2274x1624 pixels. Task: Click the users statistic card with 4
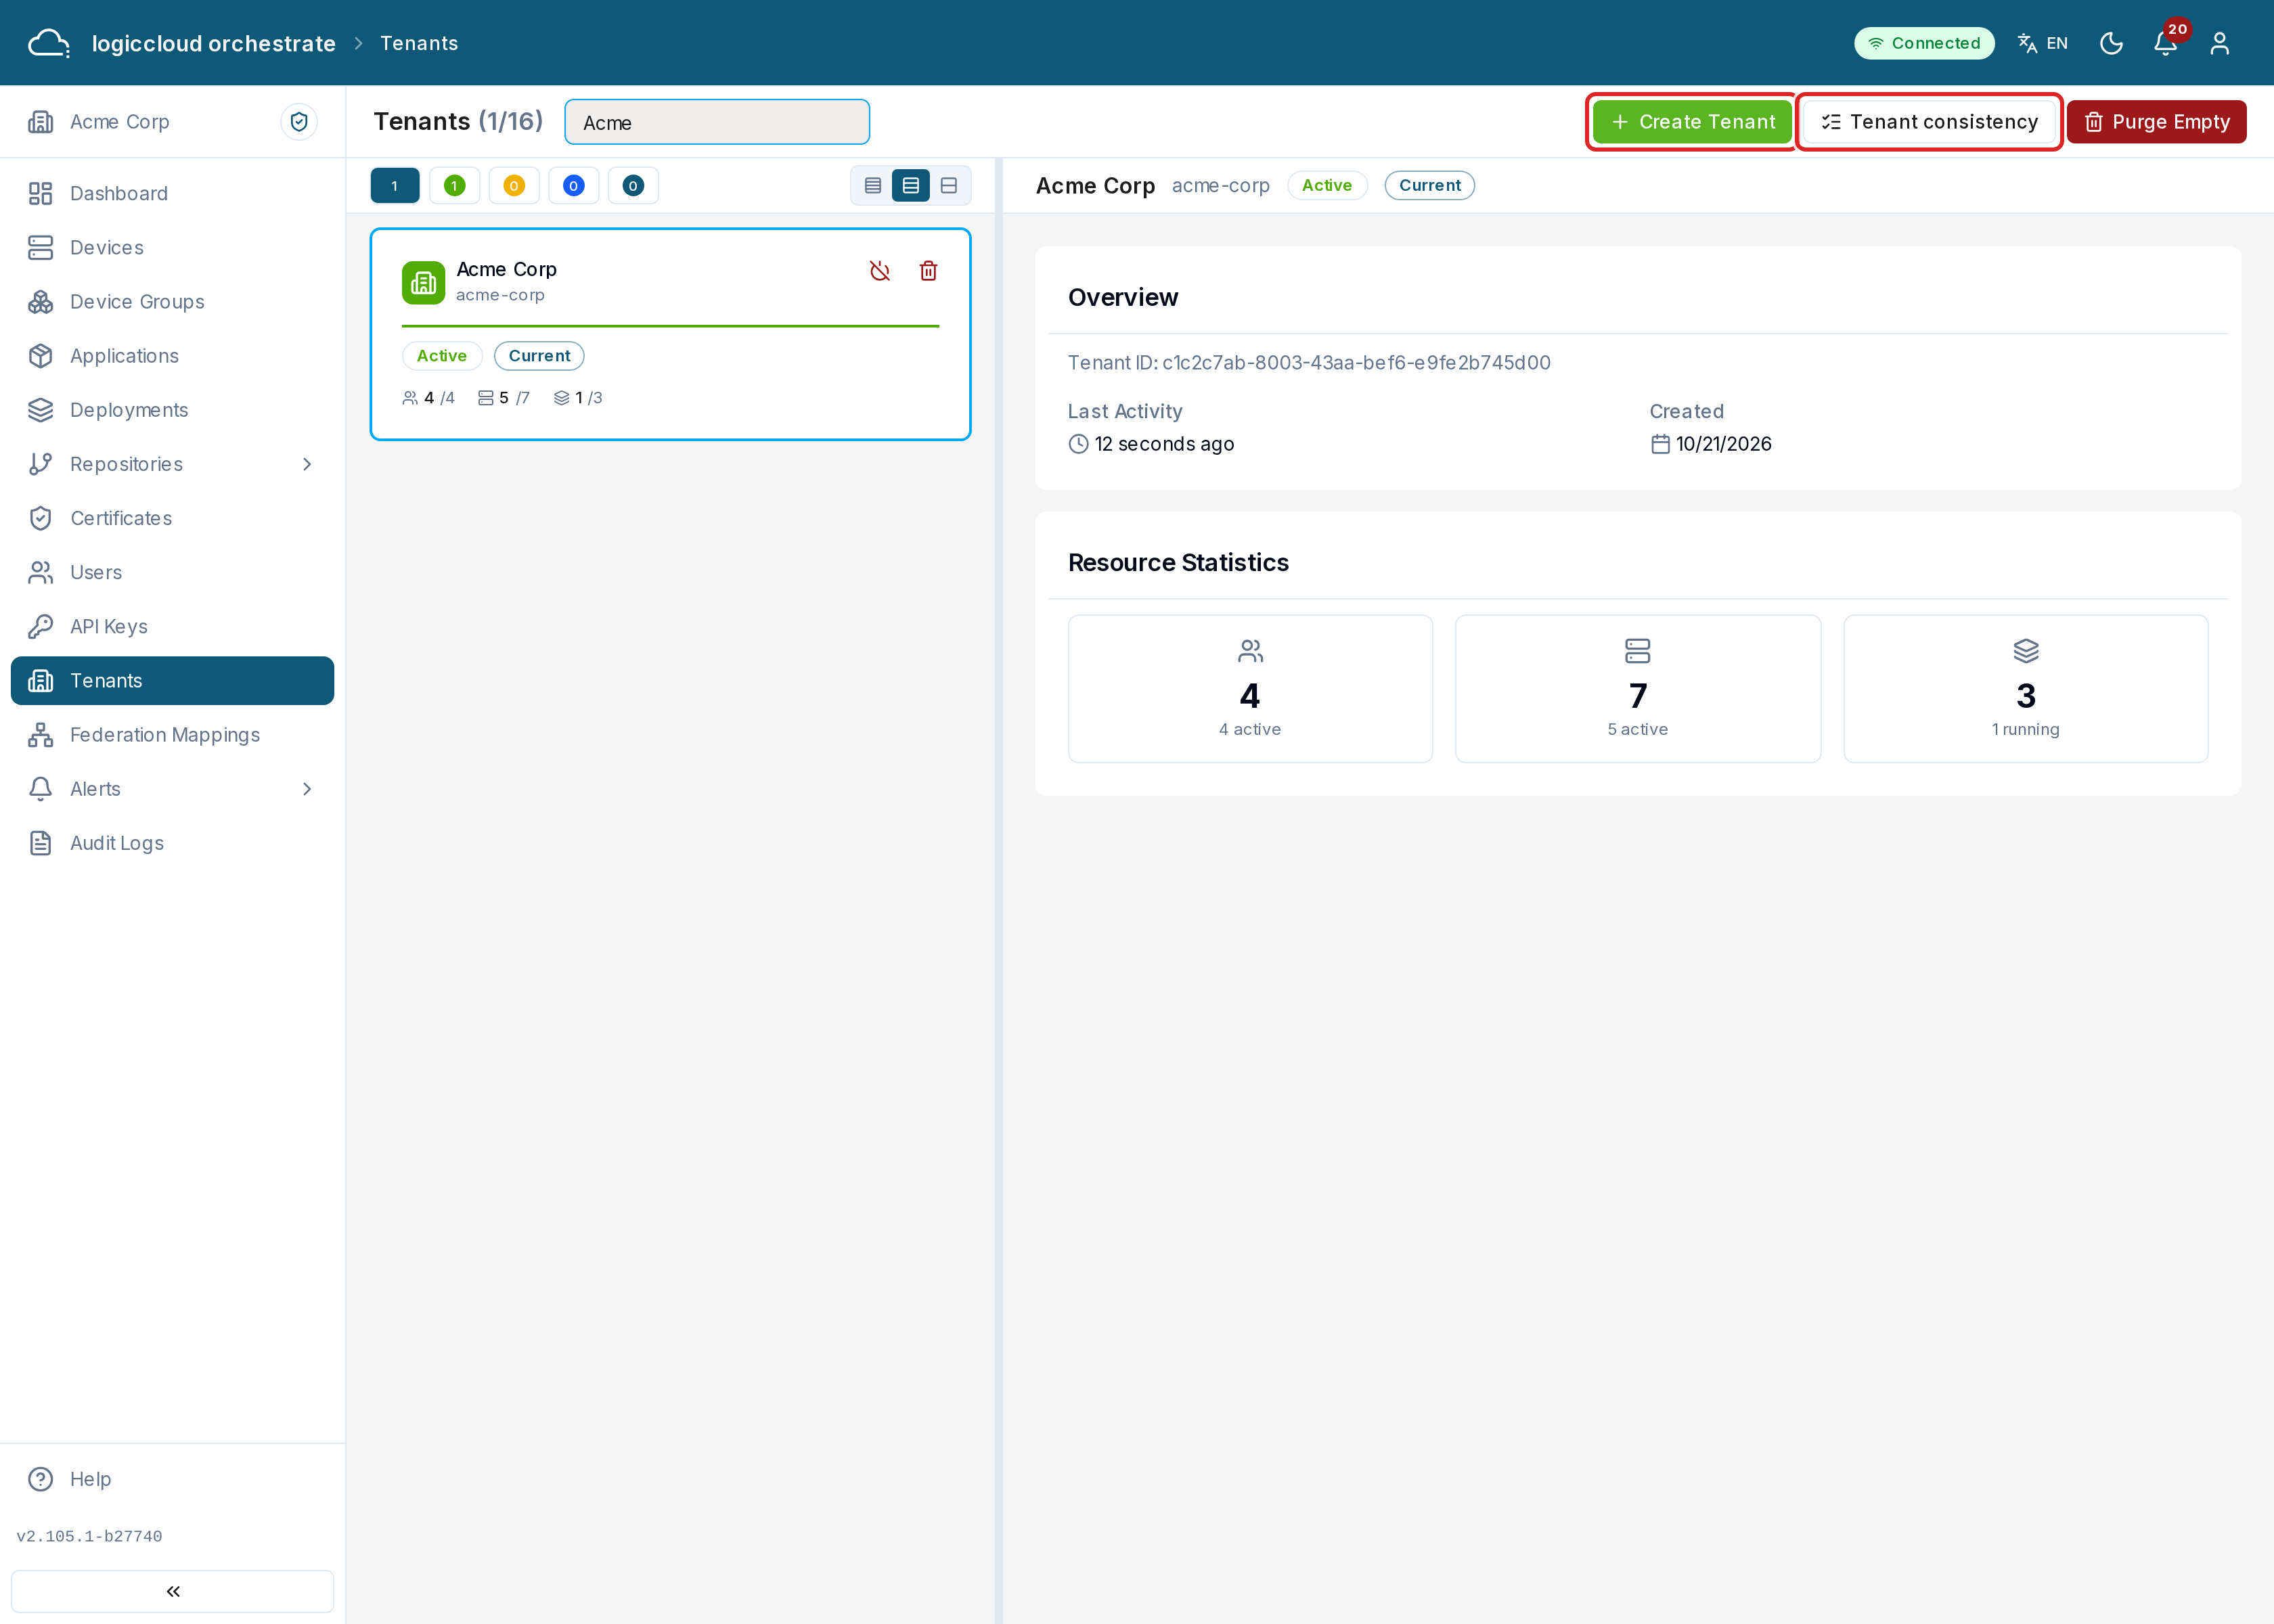pos(1250,689)
